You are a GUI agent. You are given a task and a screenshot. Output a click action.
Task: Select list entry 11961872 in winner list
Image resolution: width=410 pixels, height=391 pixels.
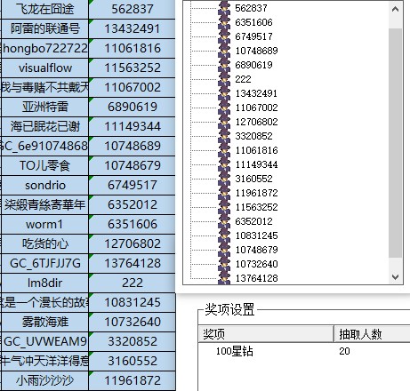click(x=256, y=193)
